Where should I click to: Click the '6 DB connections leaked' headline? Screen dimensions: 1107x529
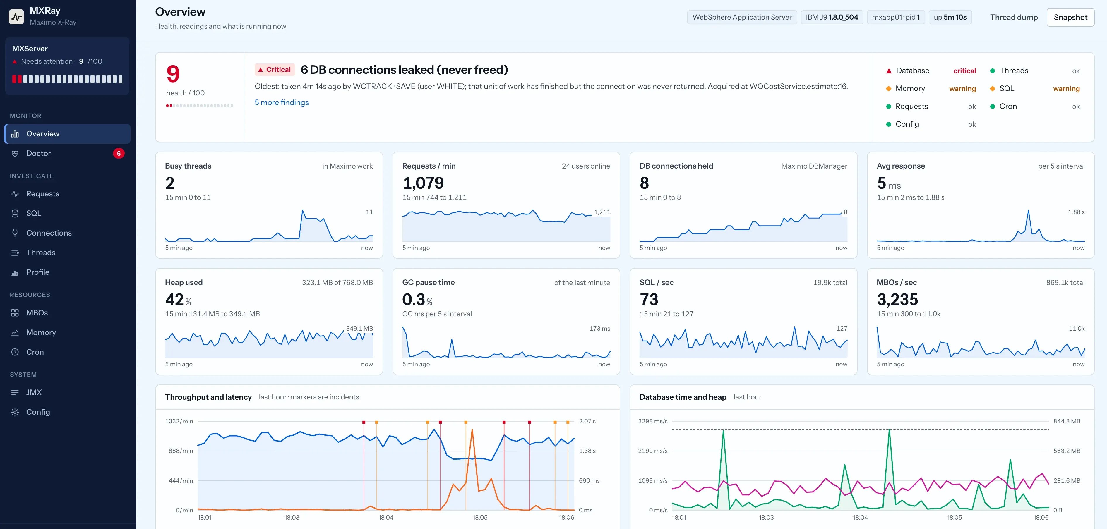pos(404,70)
